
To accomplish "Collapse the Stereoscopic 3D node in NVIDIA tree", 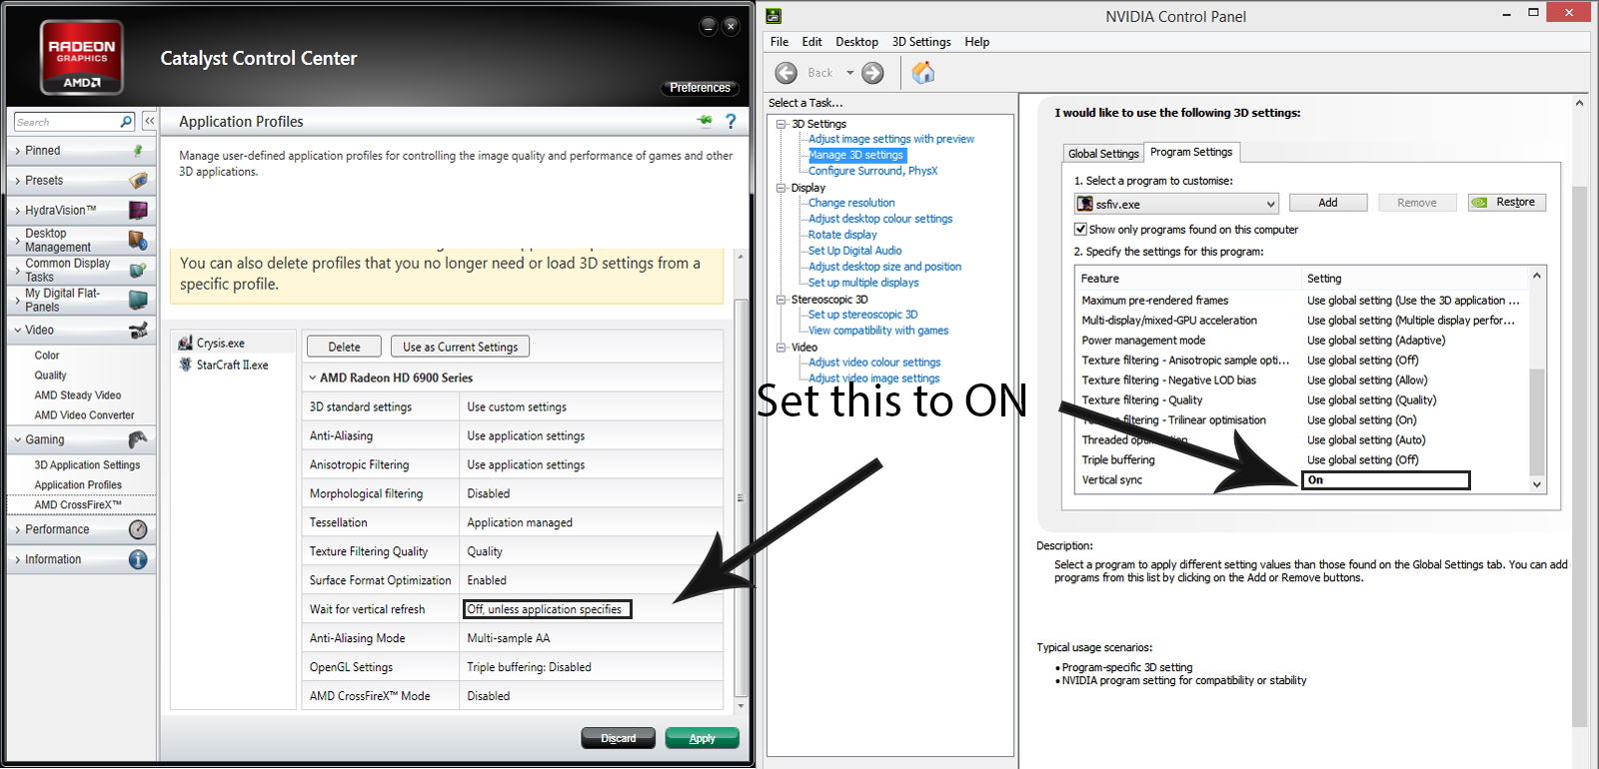I will click(782, 300).
